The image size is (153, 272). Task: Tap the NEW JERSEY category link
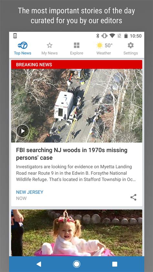(x=30, y=192)
